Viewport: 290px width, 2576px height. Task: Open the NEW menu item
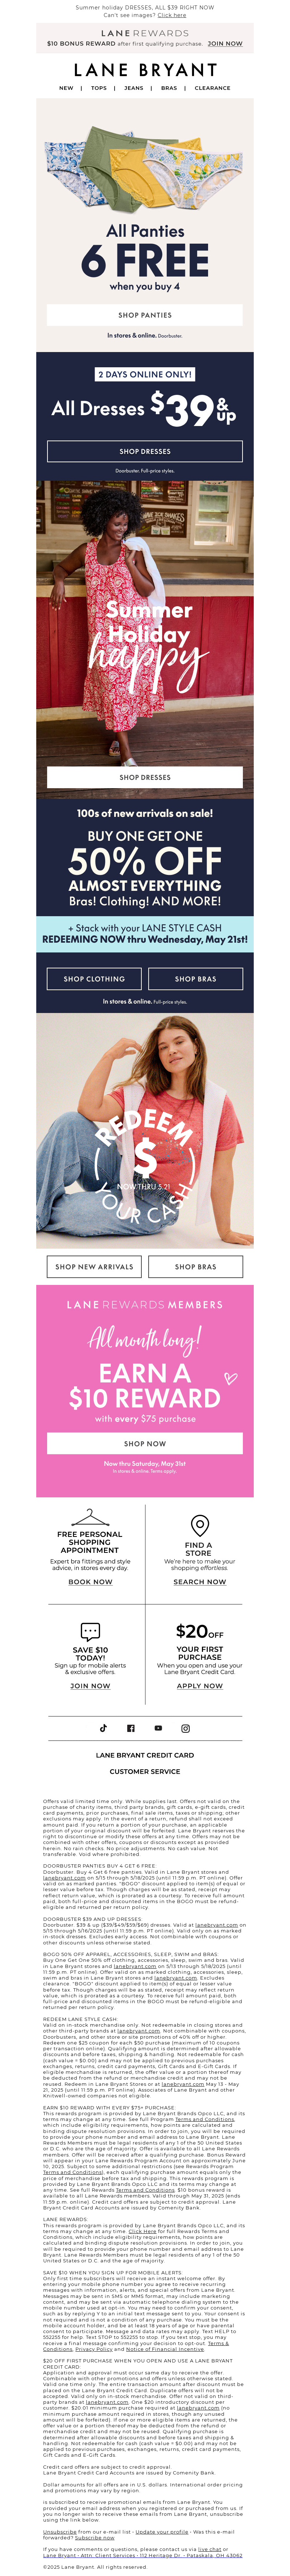[x=66, y=88]
